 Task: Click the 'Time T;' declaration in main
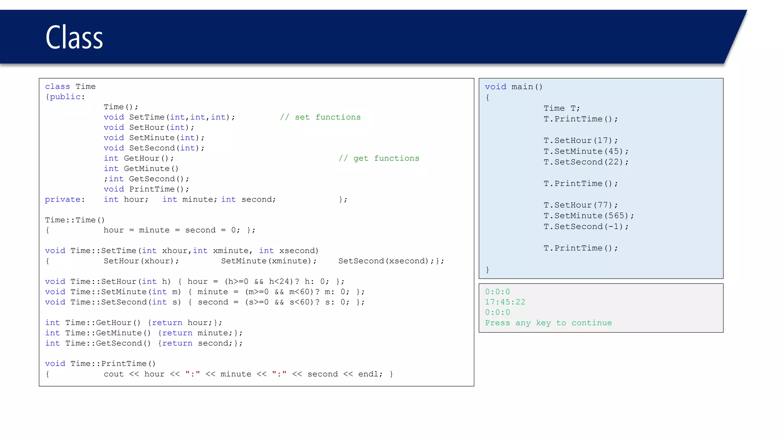tap(561, 108)
